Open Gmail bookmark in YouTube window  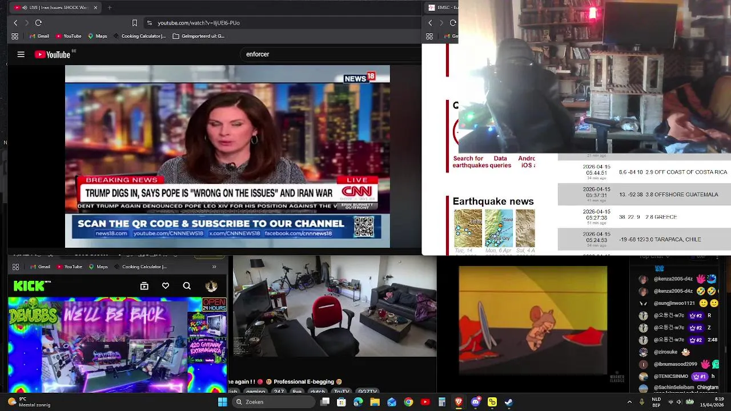point(38,36)
